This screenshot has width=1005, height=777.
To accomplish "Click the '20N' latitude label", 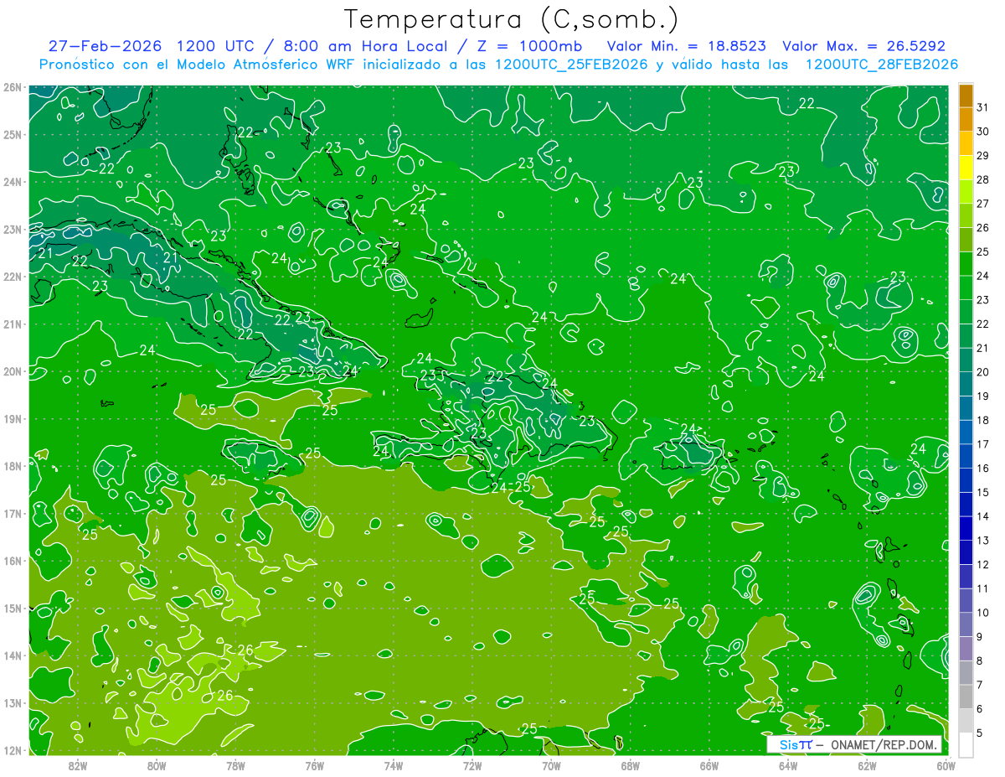I will pos(12,371).
